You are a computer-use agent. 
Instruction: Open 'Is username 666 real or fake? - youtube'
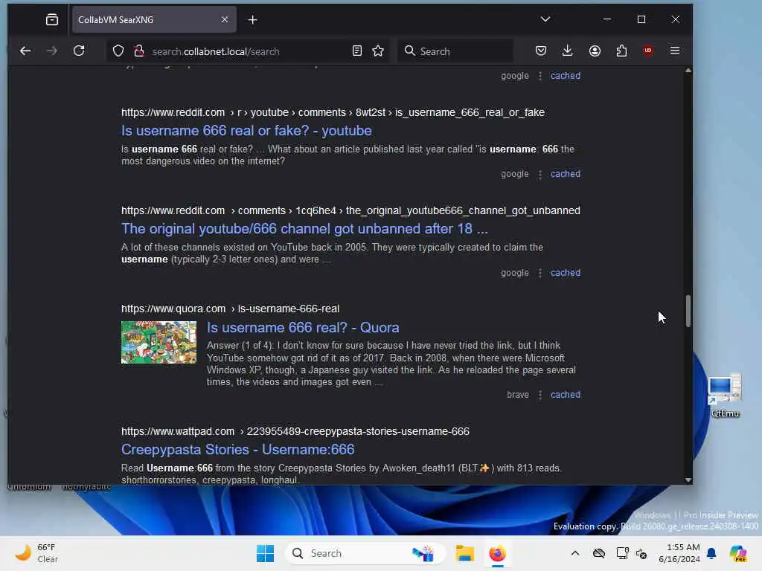pyautogui.click(x=246, y=131)
